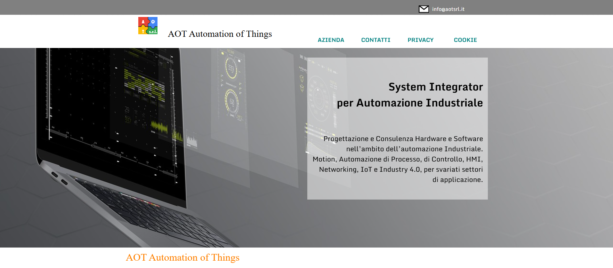Image resolution: width=613 pixels, height=268 pixels.
Task: Click the envelope mail icon
Action: pos(423,9)
